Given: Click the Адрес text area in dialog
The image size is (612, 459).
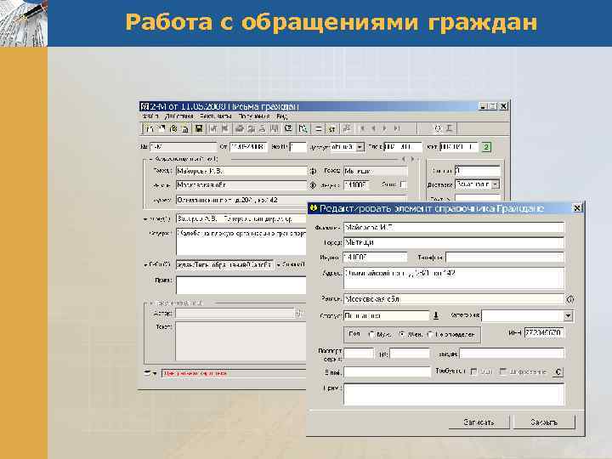Looking at the screenshot, I should [454, 278].
